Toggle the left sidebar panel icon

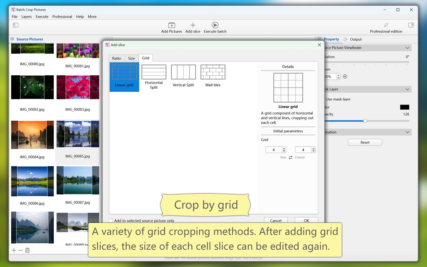point(15,25)
